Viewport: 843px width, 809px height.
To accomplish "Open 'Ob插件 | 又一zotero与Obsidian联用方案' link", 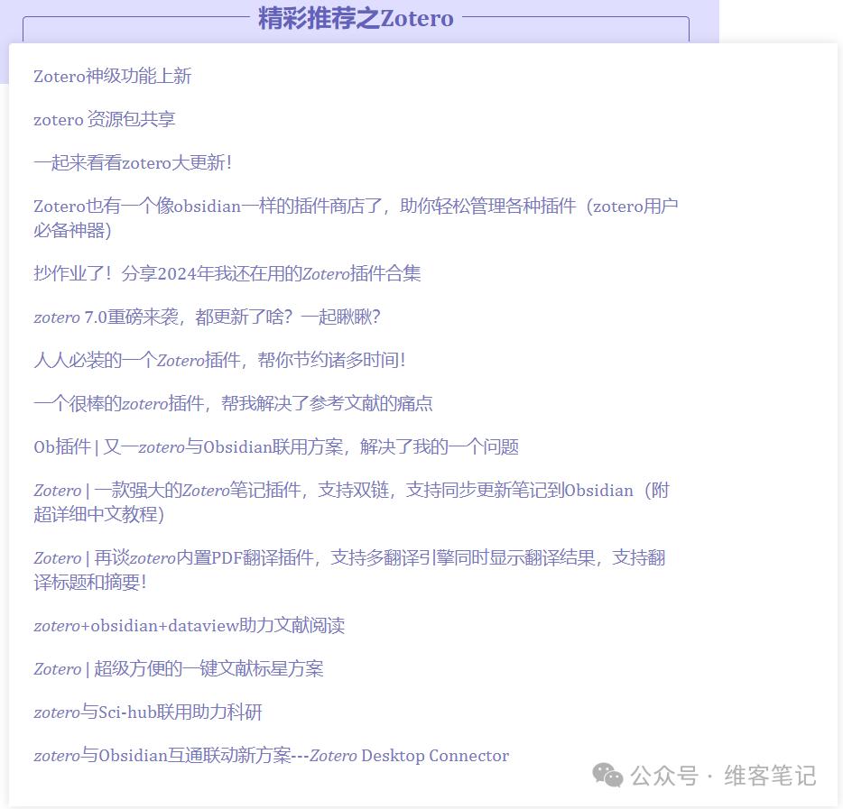I will tap(276, 447).
